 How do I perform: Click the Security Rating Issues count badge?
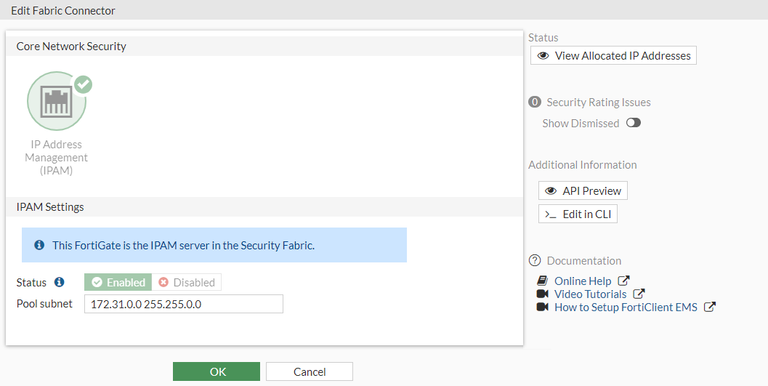tap(535, 102)
